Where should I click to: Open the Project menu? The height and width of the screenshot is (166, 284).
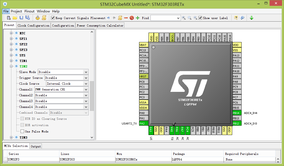pos(16,11)
